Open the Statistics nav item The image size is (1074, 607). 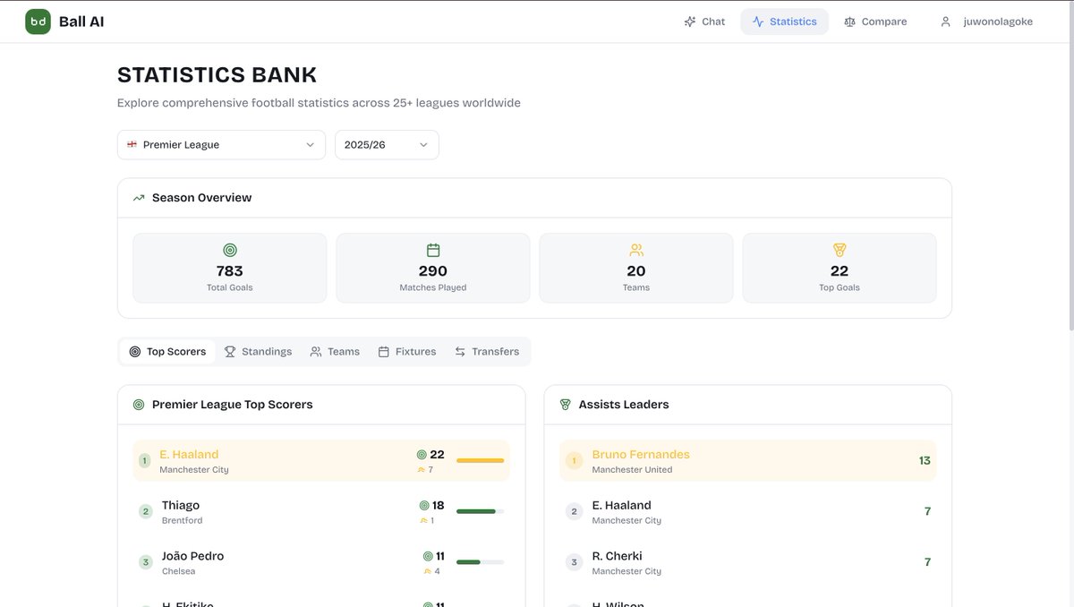click(784, 21)
